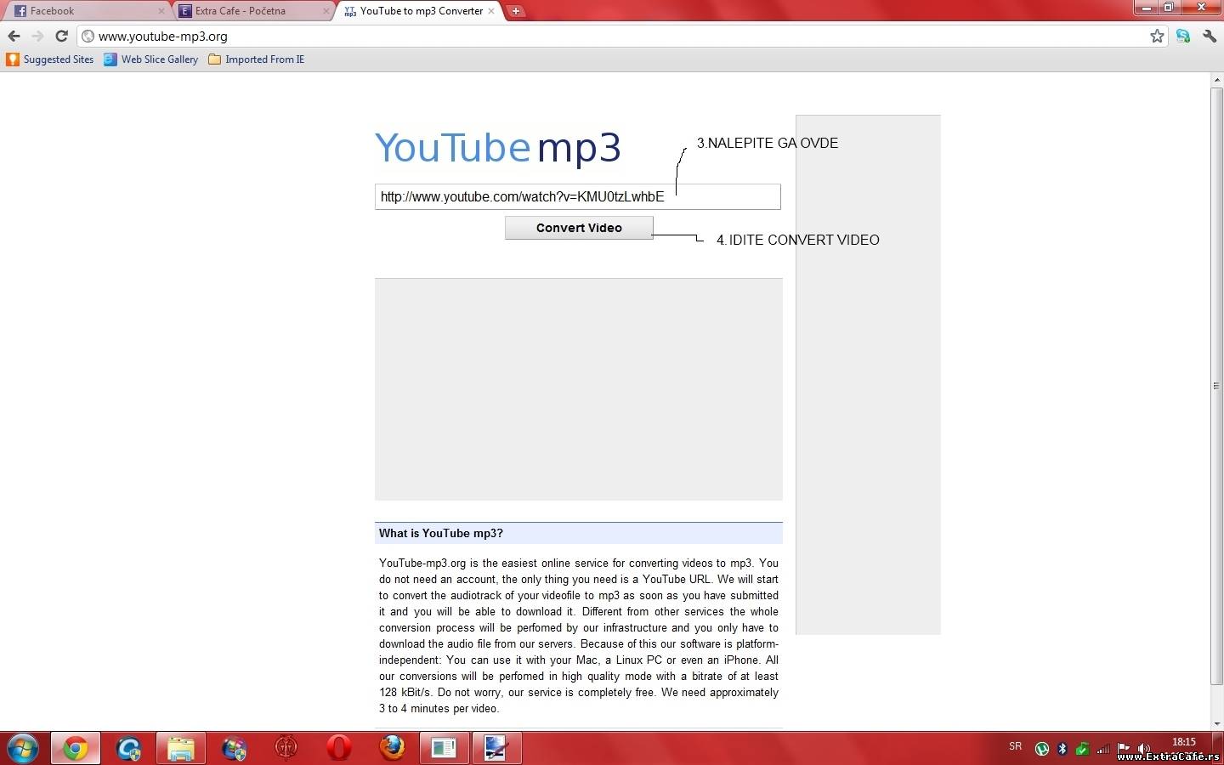Bookmark this page with the star icon
Image resolution: width=1224 pixels, height=765 pixels.
click(1157, 36)
